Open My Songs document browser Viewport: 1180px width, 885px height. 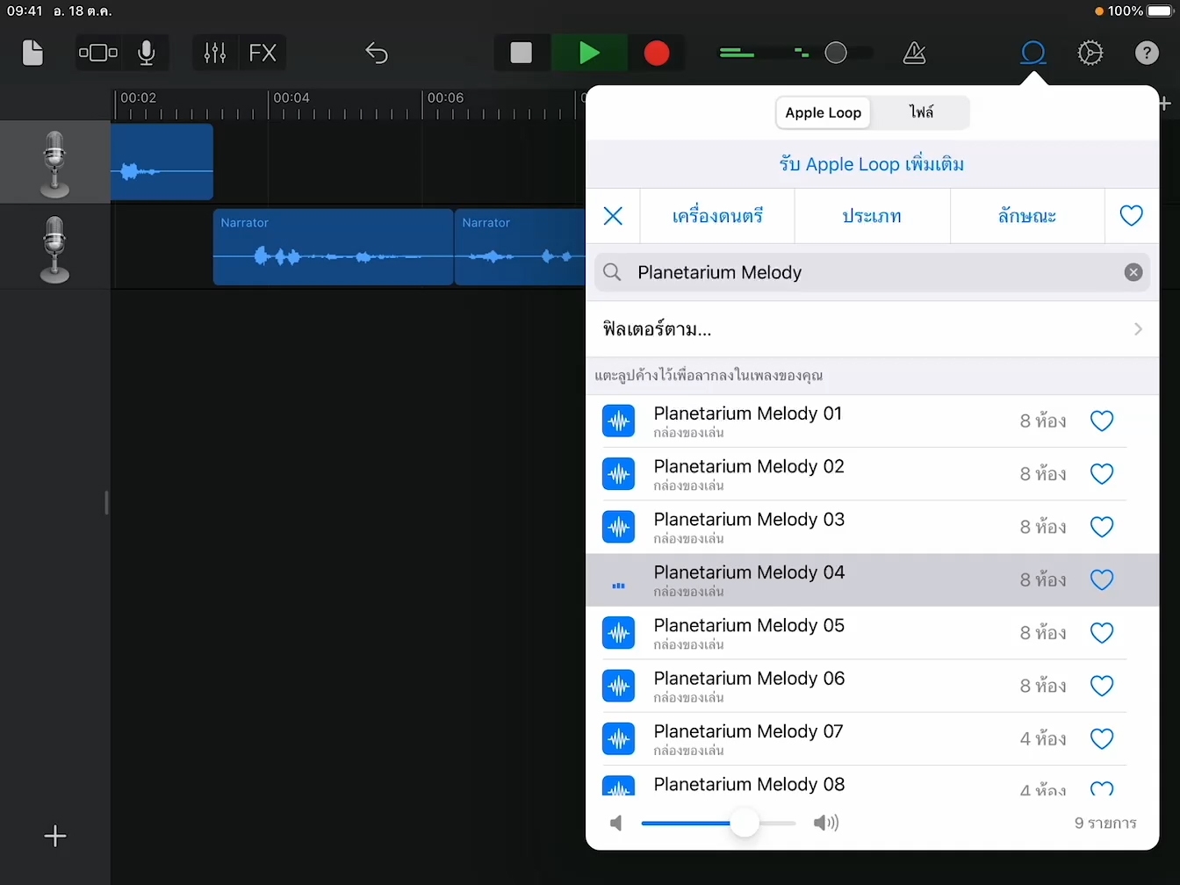point(32,53)
